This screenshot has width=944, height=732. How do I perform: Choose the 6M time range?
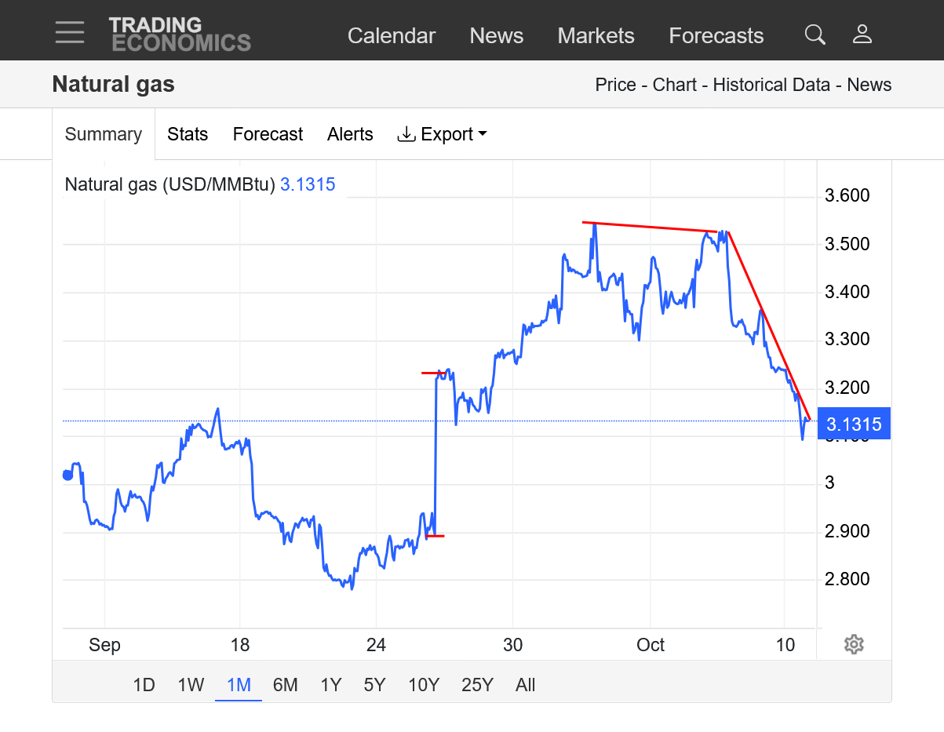285,685
